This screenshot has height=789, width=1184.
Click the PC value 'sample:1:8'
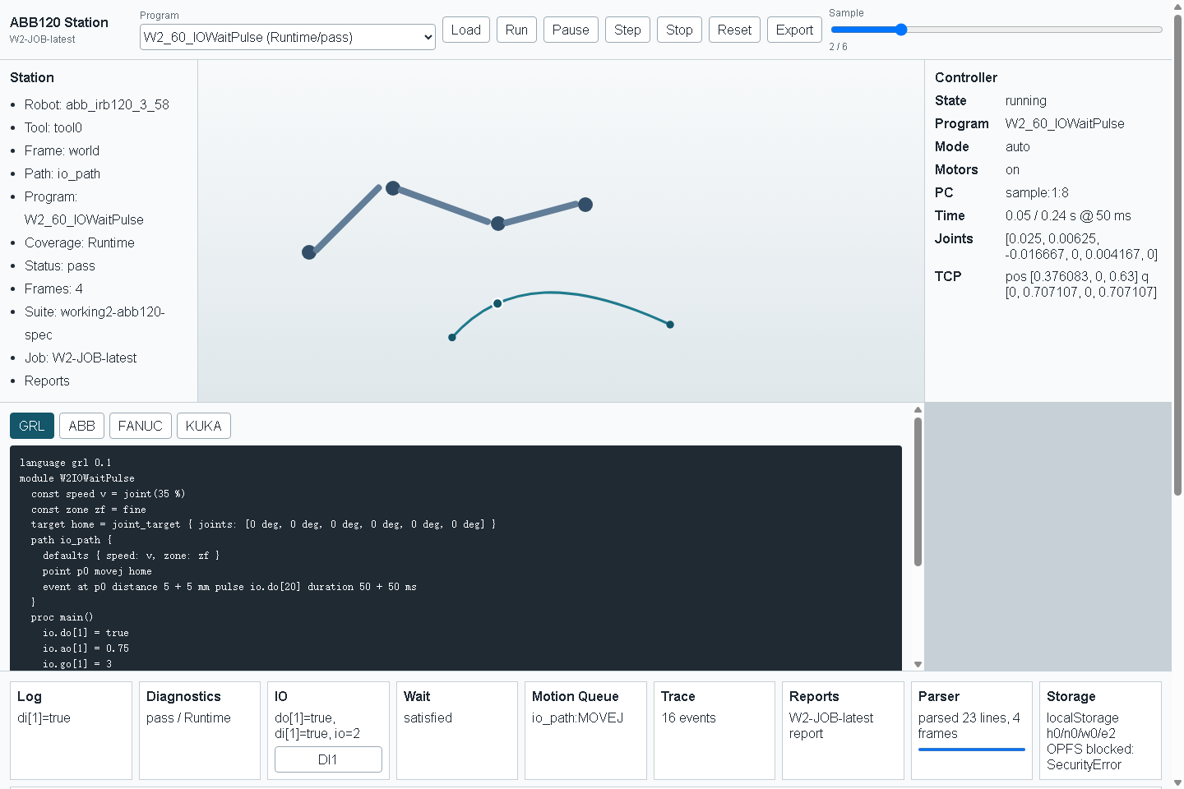tap(1037, 192)
